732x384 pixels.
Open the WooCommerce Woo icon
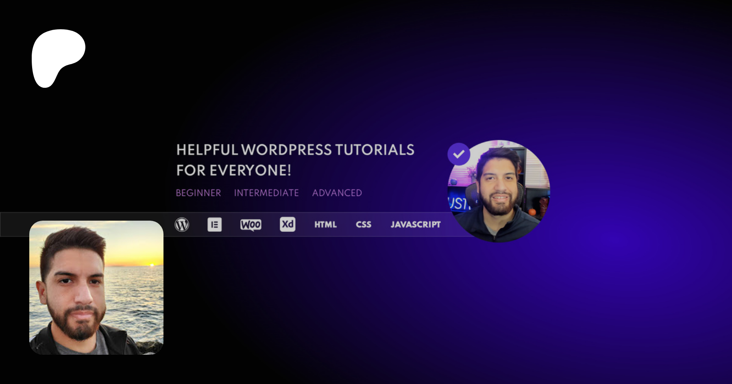(251, 225)
